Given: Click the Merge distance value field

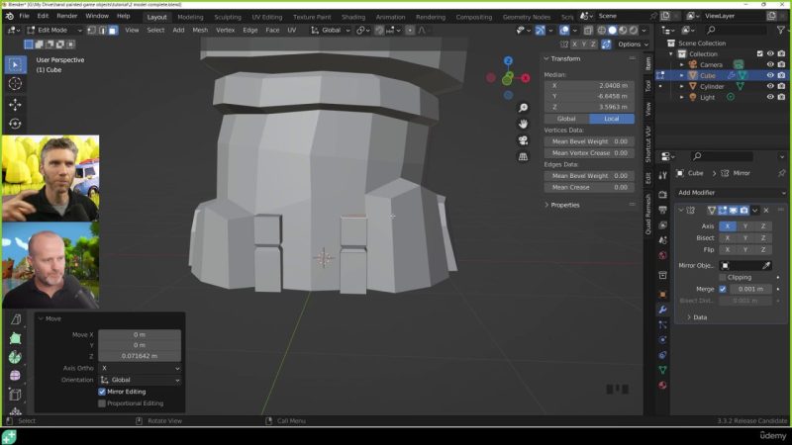Looking at the screenshot, I should click(x=750, y=289).
